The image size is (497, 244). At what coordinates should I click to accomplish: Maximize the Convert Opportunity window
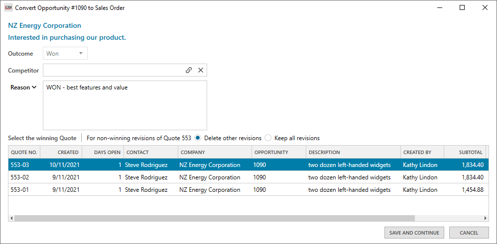point(462,8)
